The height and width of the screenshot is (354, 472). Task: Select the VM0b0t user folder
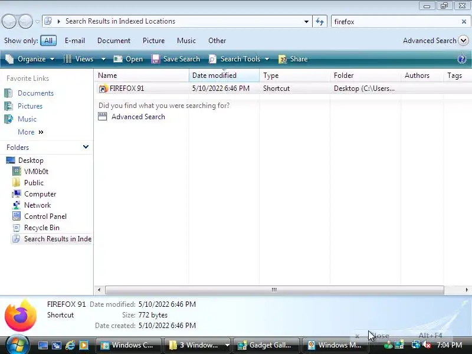pos(36,172)
